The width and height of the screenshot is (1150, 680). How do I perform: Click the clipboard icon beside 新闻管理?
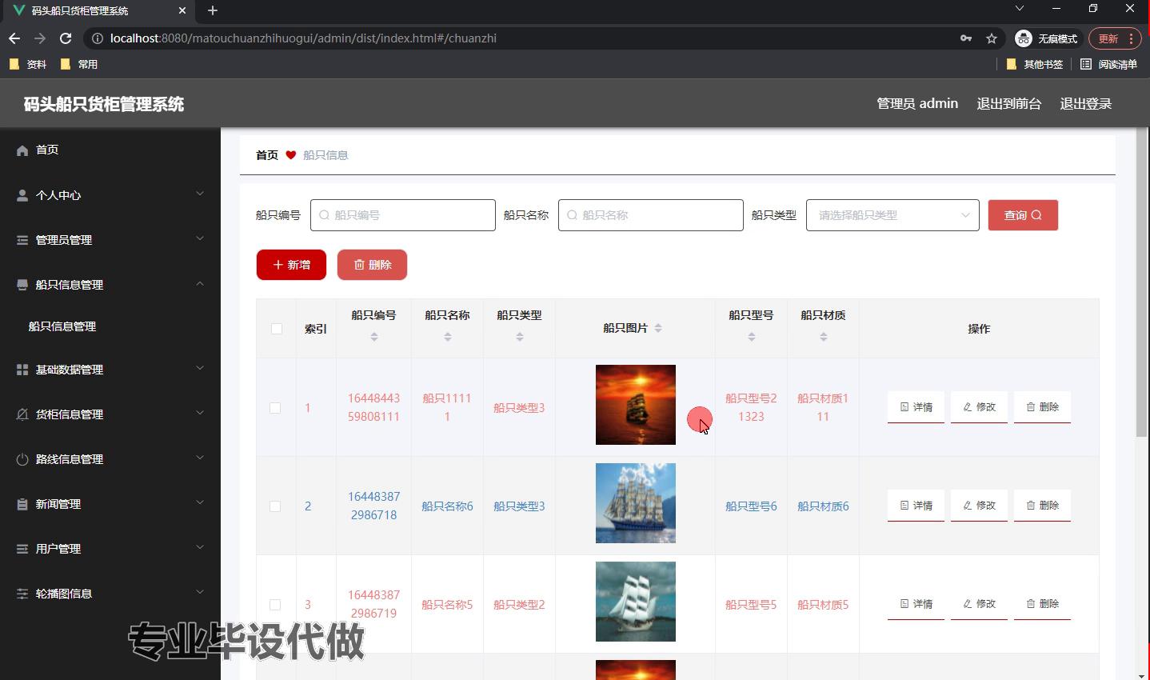click(22, 504)
